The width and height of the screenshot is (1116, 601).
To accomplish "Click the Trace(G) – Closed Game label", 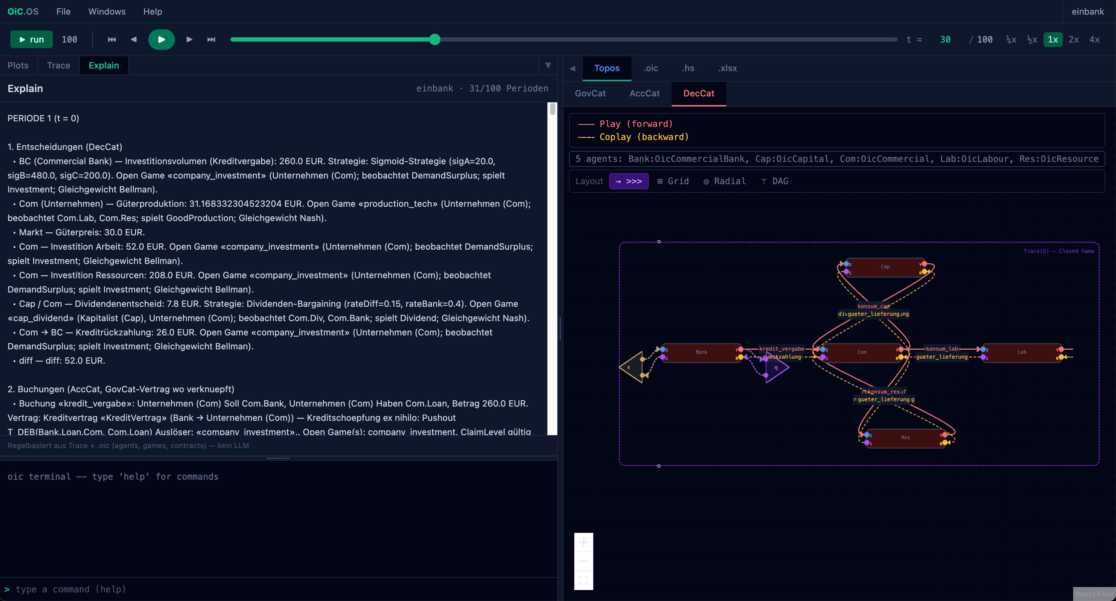I will 1058,251.
